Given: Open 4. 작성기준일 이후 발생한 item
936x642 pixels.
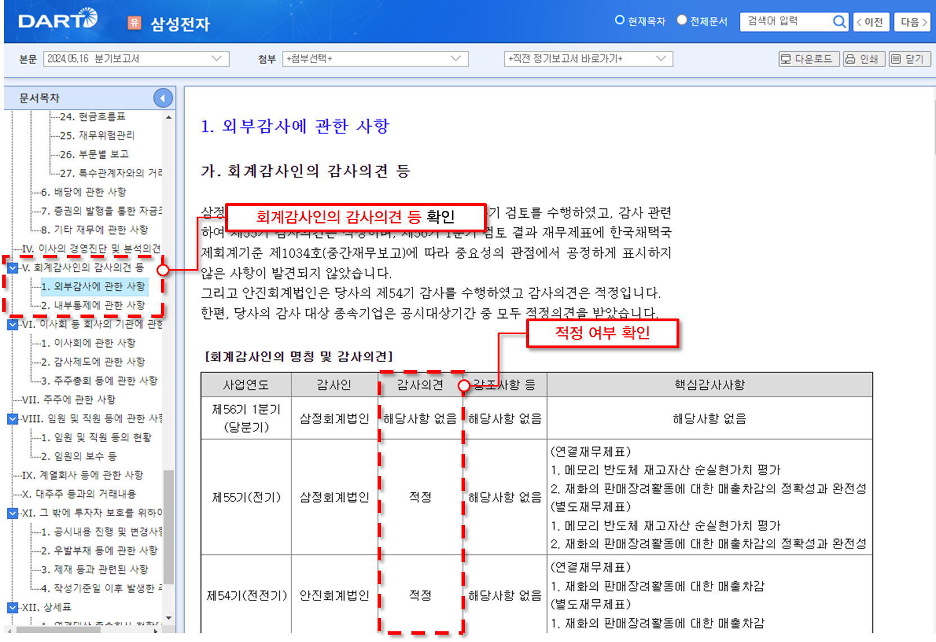Looking at the screenshot, I should pos(102,589).
